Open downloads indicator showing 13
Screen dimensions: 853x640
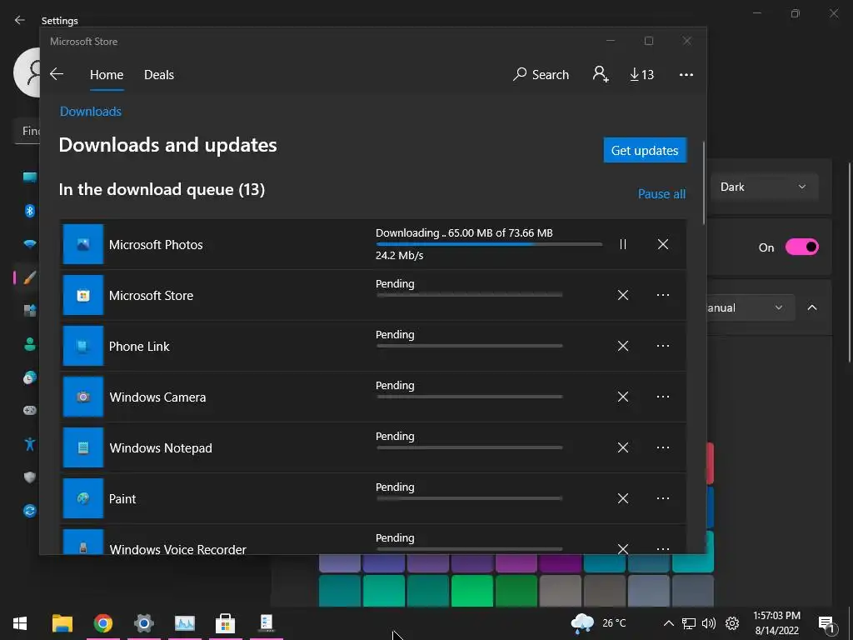pyautogui.click(x=642, y=74)
